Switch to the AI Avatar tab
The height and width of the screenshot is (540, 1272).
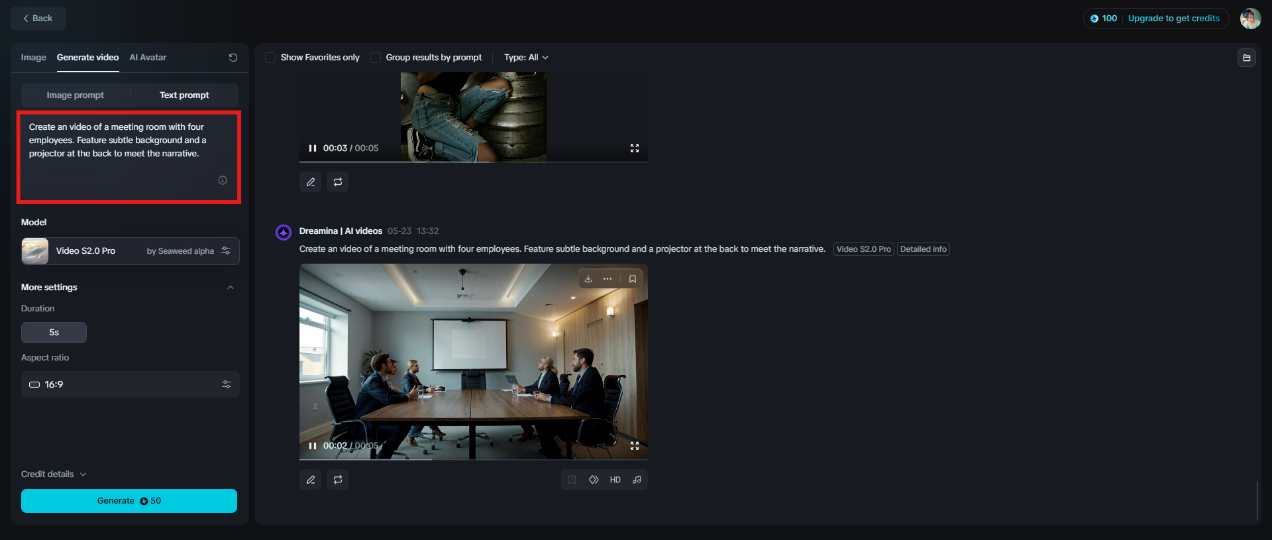click(148, 58)
